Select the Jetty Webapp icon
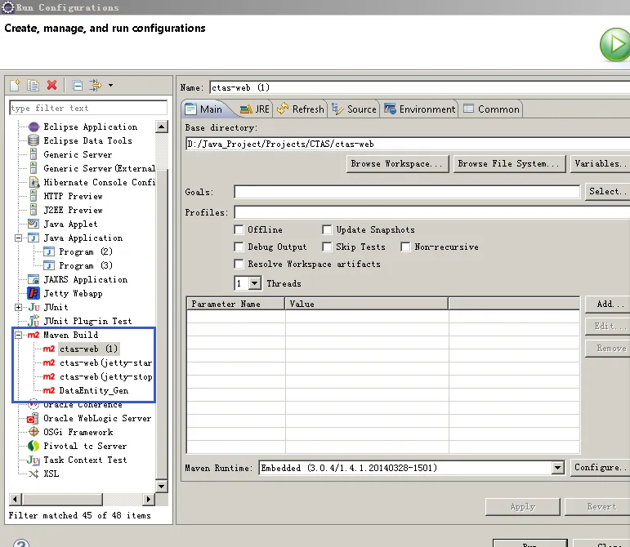Screen dimensions: 630x547 pos(34,293)
